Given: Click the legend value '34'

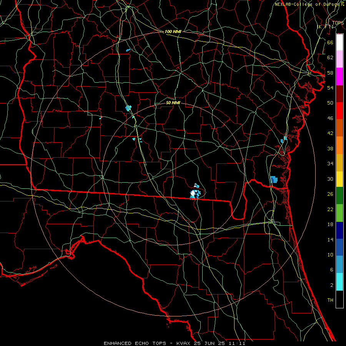Looking at the screenshot, I should click(330, 164).
